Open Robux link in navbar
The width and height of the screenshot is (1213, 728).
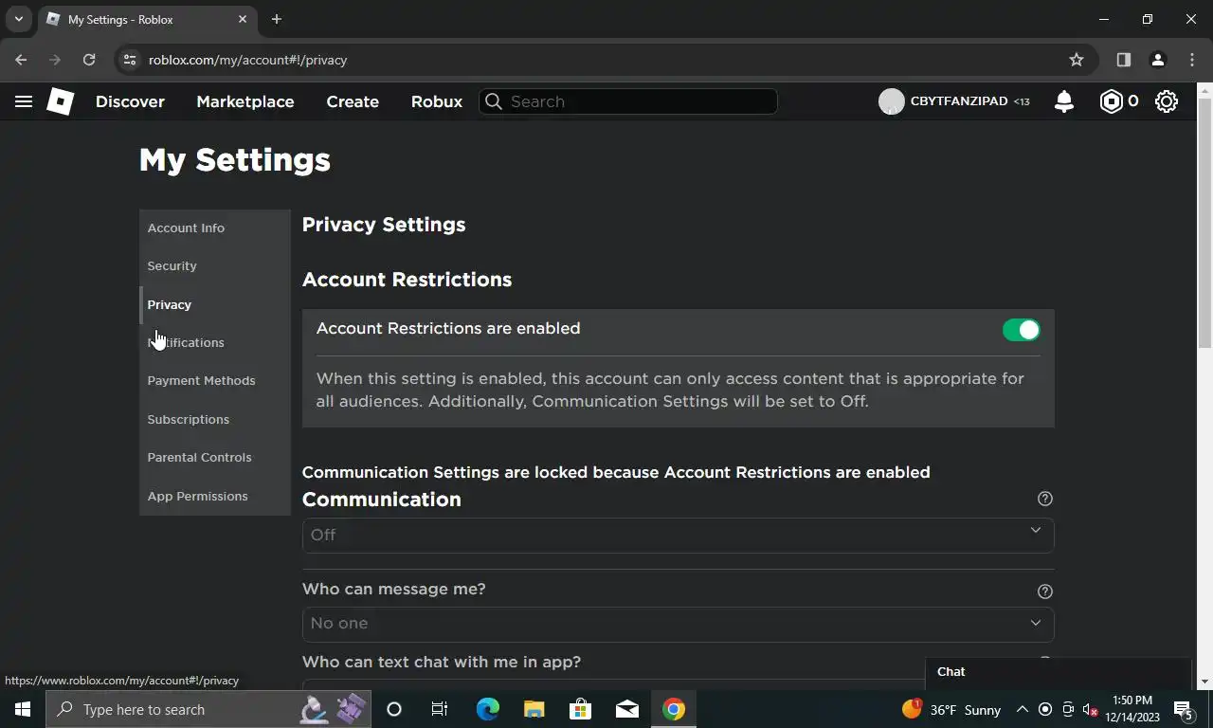437,101
